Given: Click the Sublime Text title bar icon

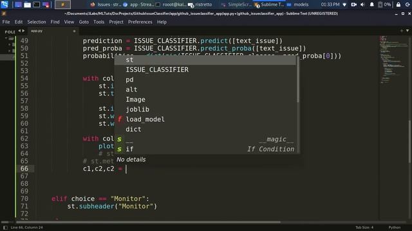Looking at the screenshot, I should pyautogui.click(x=4, y=13).
